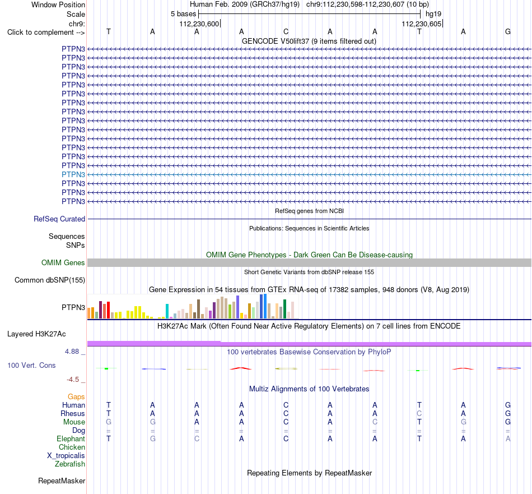Open 'Multiz Alignments of 100 Vertebrates' title

click(309, 389)
